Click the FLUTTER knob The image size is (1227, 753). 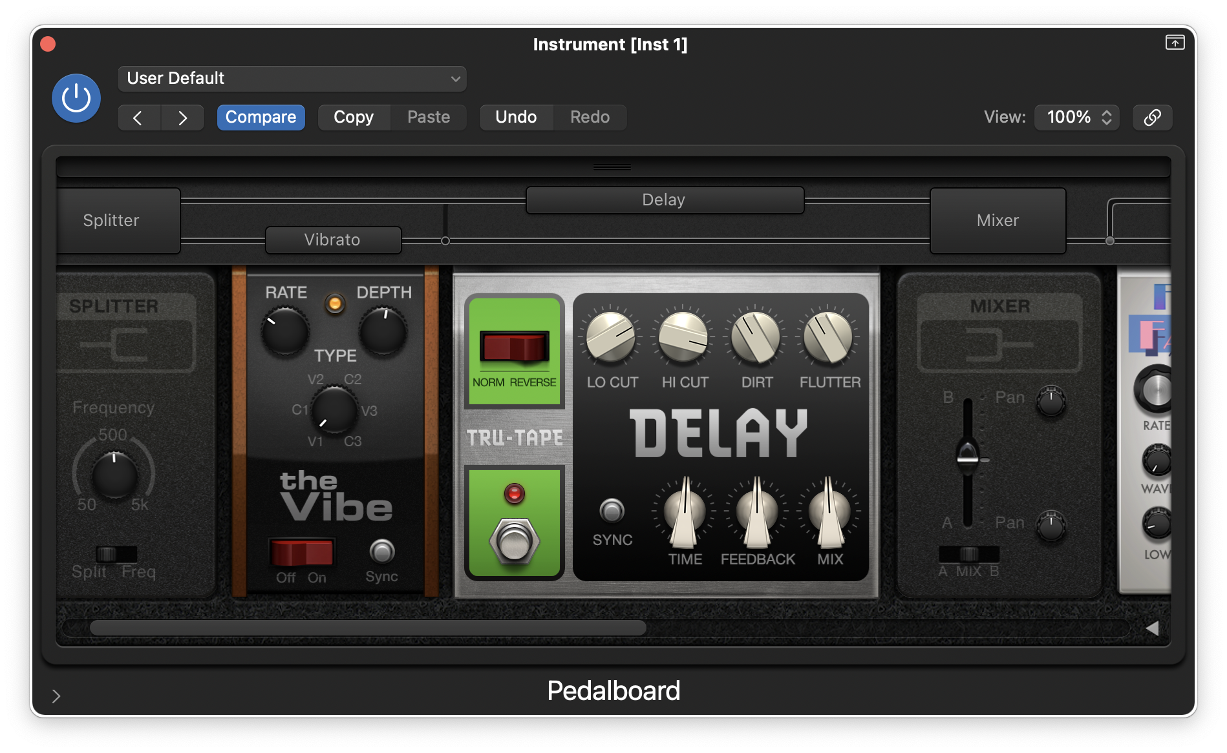pyautogui.click(x=828, y=337)
